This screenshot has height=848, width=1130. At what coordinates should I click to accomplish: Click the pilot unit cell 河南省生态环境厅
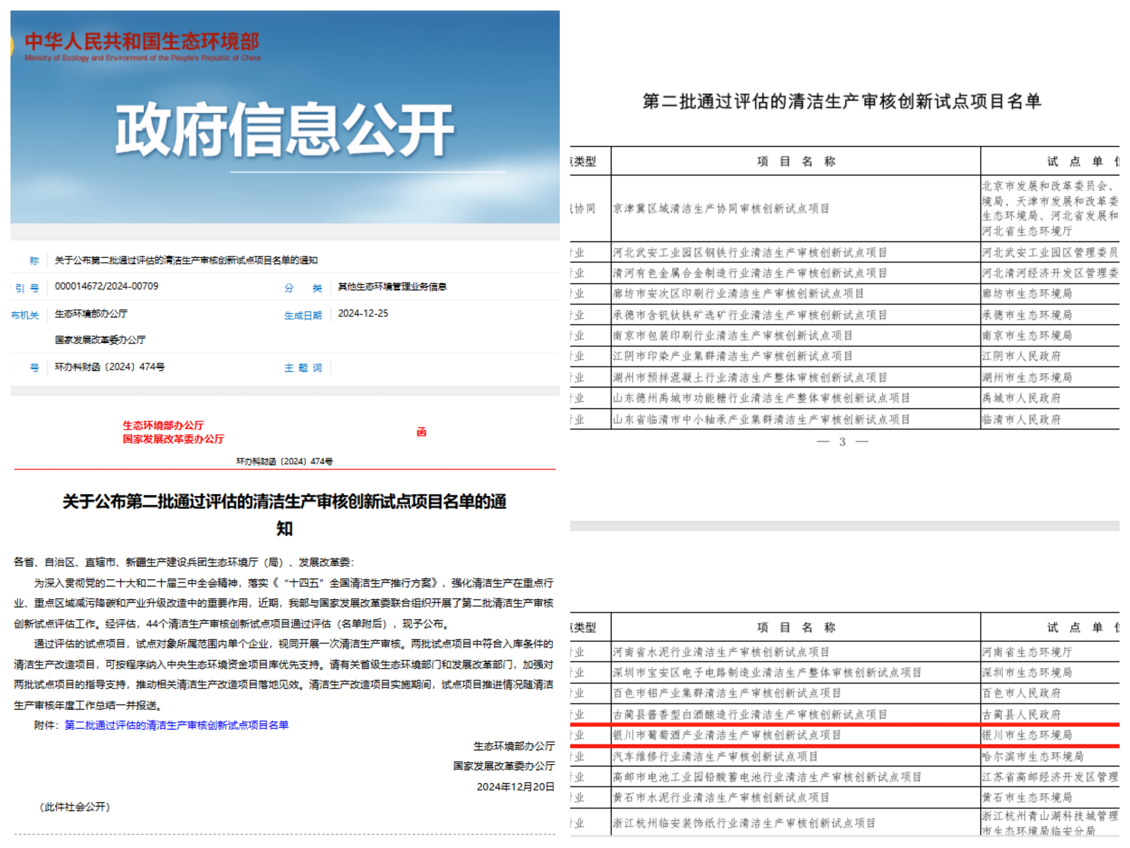(1027, 652)
